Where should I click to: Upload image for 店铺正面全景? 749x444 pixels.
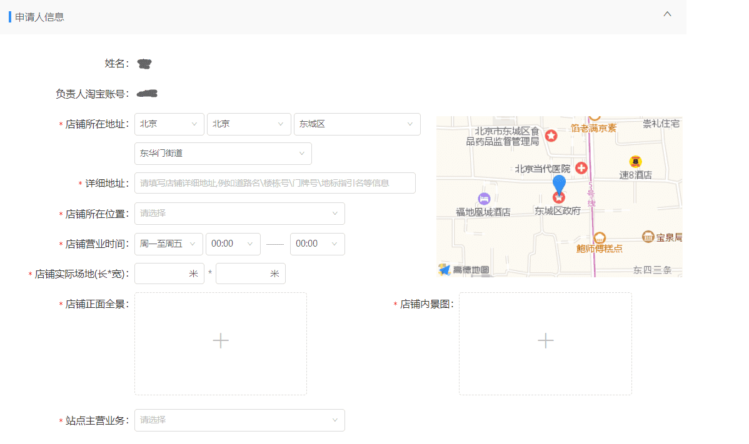click(x=221, y=343)
